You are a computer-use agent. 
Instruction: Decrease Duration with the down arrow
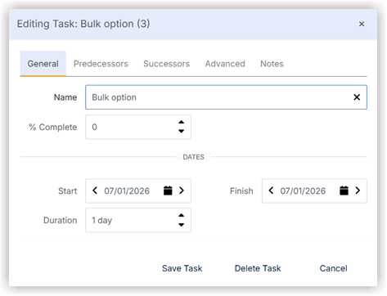click(x=181, y=225)
